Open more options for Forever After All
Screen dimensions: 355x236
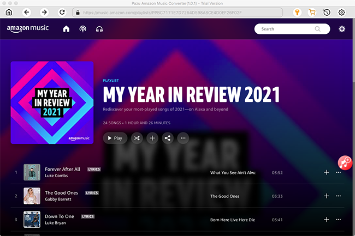tap(339, 172)
